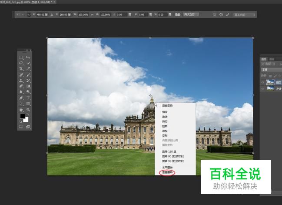Select the Eyedropper tool
Viewport: 282px width, 205px height.
(28, 69)
